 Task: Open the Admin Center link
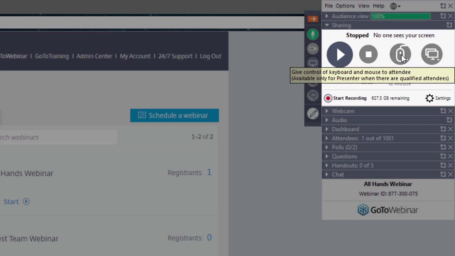coord(94,56)
